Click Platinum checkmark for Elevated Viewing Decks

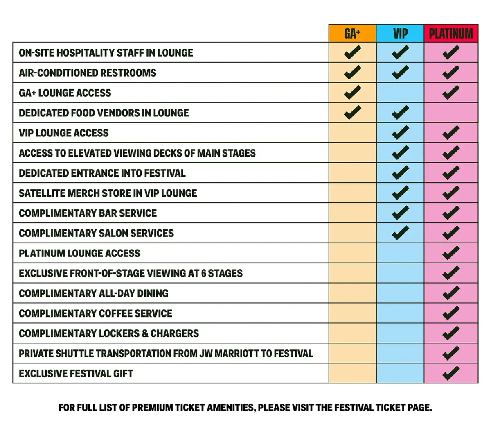coord(451,153)
